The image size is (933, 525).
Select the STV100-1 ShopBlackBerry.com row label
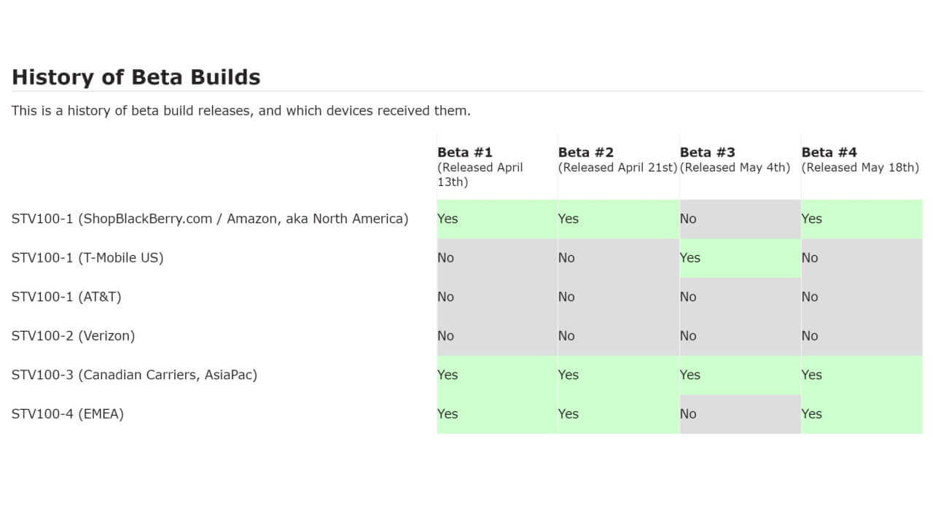point(210,219)
